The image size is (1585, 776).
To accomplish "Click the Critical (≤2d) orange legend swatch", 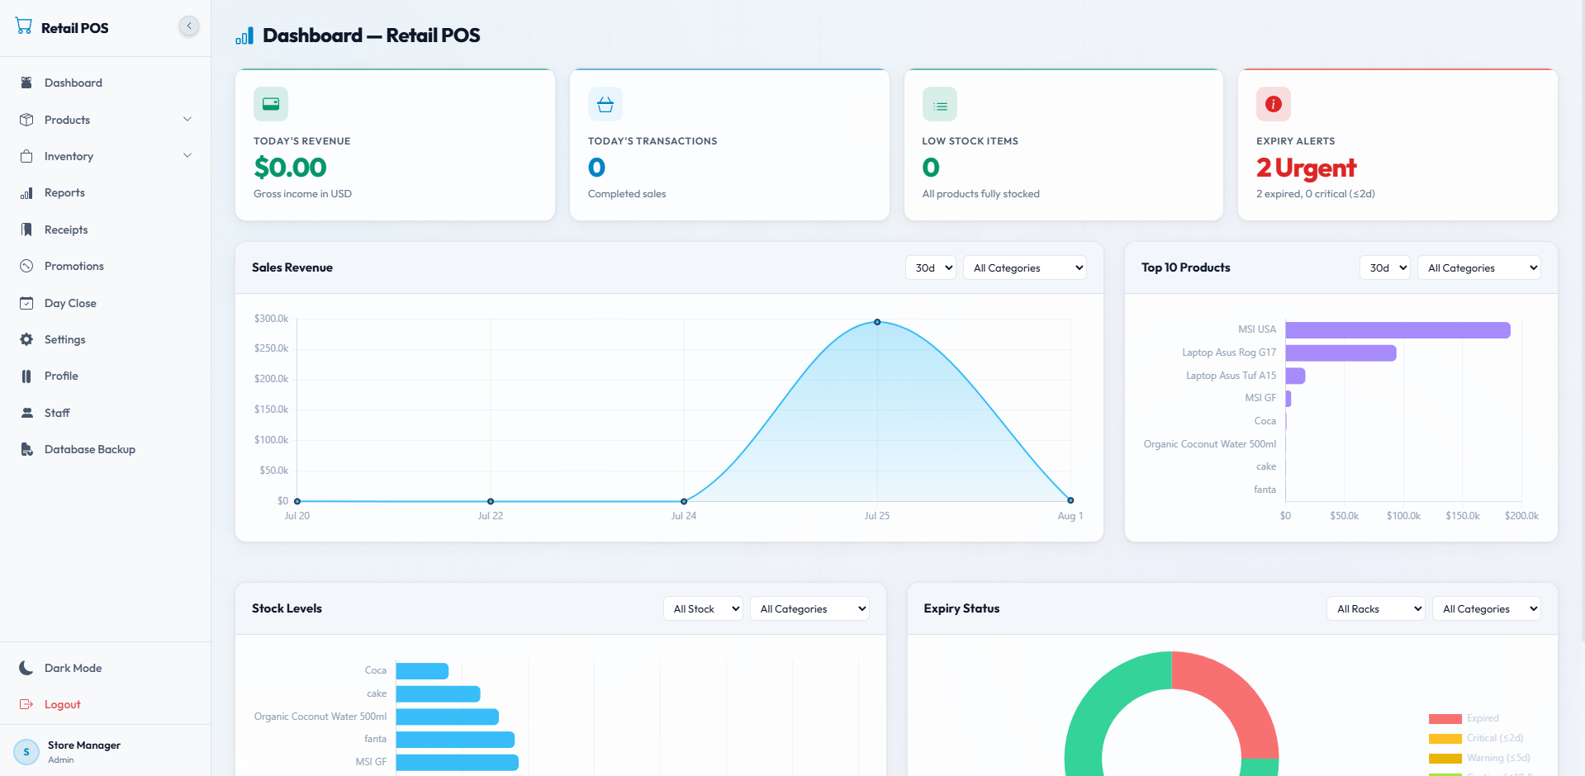I will (x=1445, y=738).
